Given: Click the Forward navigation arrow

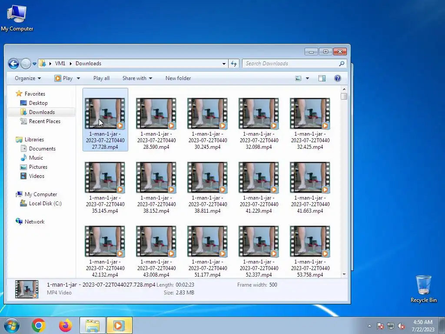Looking at the screenshot, I should click(x=26, y=63).
